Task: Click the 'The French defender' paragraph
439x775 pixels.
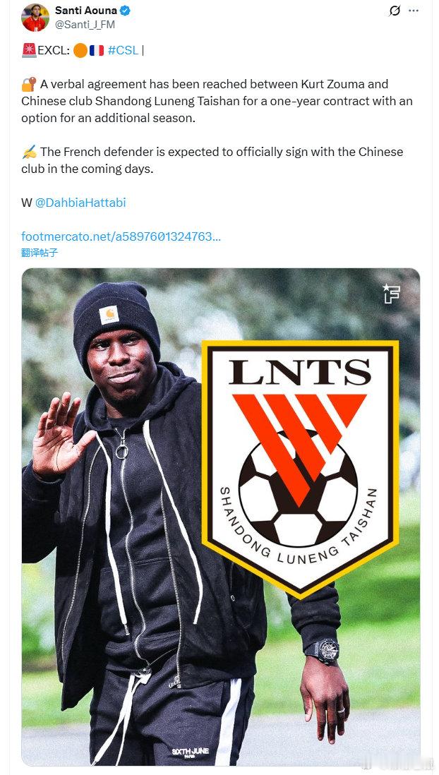Action: tap(212, 160)
